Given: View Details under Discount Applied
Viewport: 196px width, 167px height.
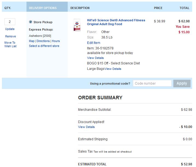Looking at the screenshot, I should 86,127.
